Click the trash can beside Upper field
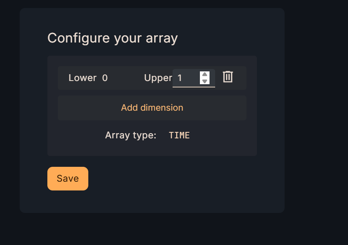 point(228,77)
